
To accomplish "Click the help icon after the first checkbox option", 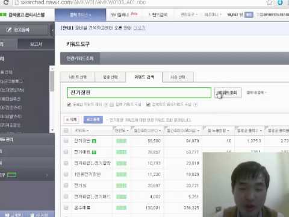I will (x=107, y=104).
